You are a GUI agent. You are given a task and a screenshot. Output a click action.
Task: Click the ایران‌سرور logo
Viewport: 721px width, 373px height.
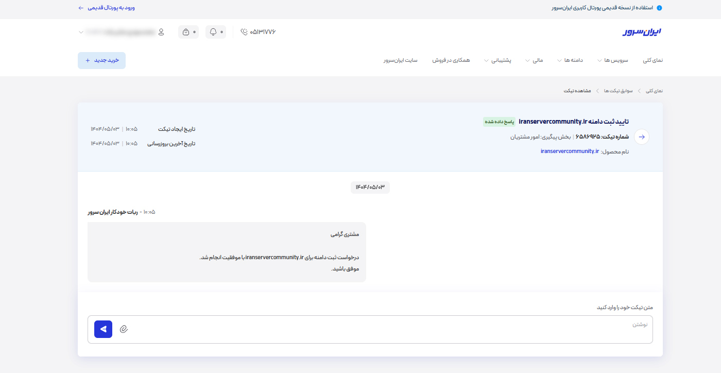point(641,31)
